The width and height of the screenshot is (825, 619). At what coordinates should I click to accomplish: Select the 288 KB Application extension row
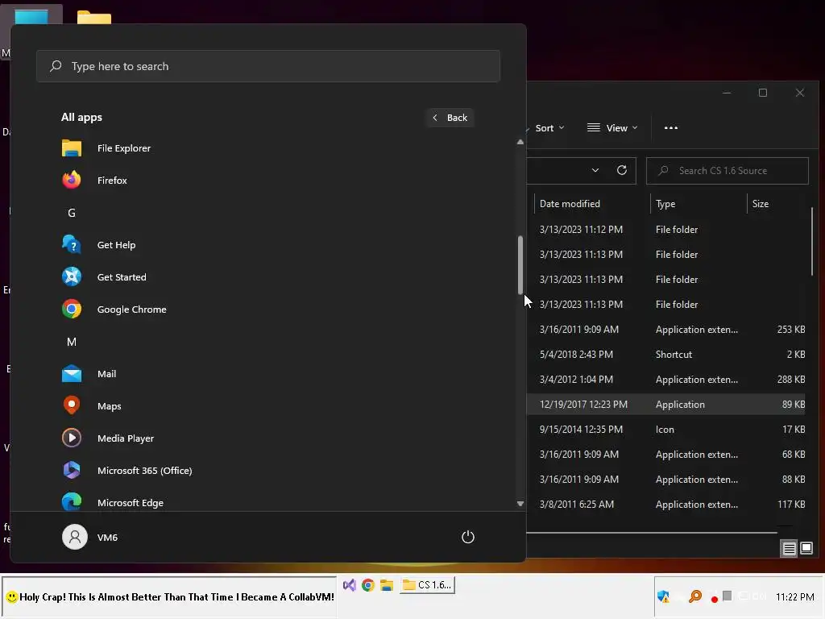[666, 380]
